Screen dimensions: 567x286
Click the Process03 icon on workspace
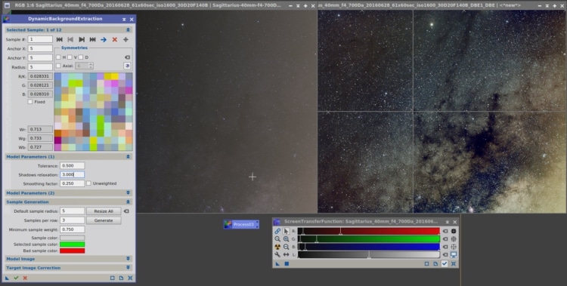coord(241,225)
